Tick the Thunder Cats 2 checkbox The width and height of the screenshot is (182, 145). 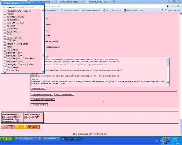point(5,32)
